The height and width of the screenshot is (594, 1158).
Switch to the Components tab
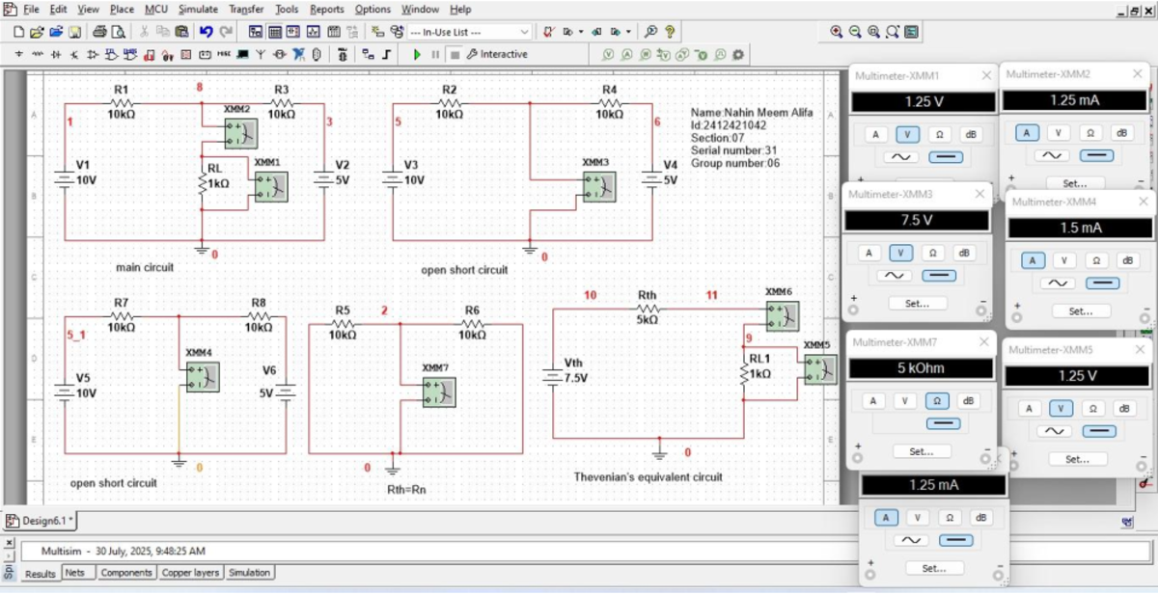(x=126, y=572)
